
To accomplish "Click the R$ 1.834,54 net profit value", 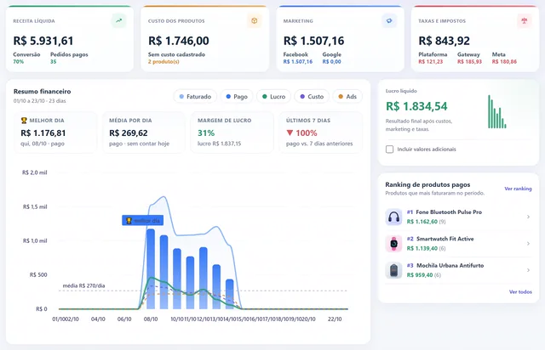I will (416, 106).
